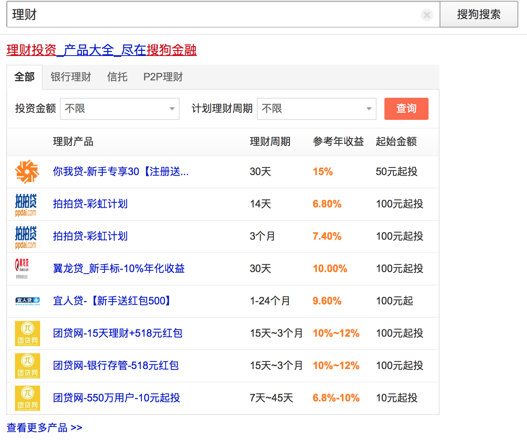Click the 50元起投 amount cell
Screen dimensions: 527x440
point(397,172)
